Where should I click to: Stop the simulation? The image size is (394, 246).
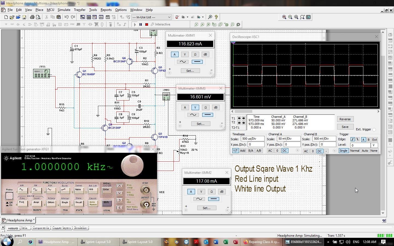click(147, 24)
